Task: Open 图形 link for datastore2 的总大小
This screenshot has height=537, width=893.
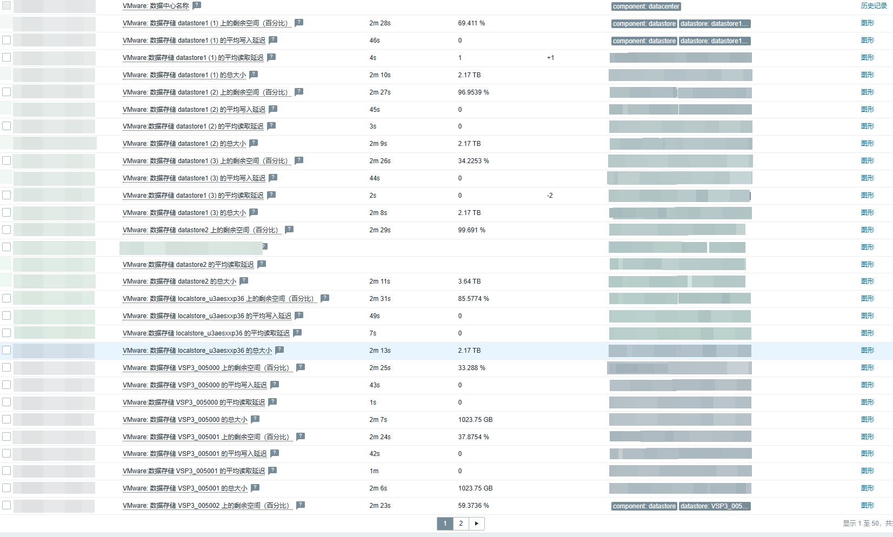Action: click(x=868, y=281)
